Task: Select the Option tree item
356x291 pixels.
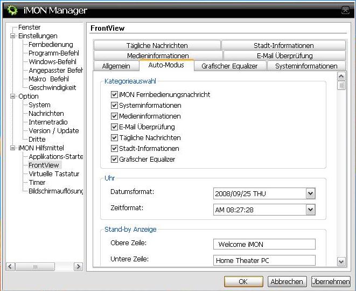Action: coord(29,96)
